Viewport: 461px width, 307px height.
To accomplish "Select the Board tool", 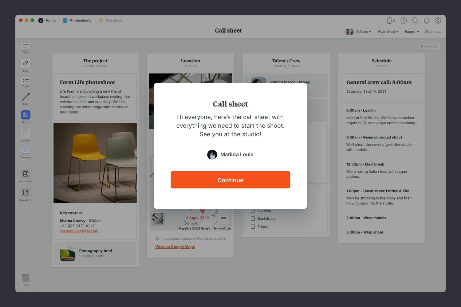I will [x=26, y=115].
